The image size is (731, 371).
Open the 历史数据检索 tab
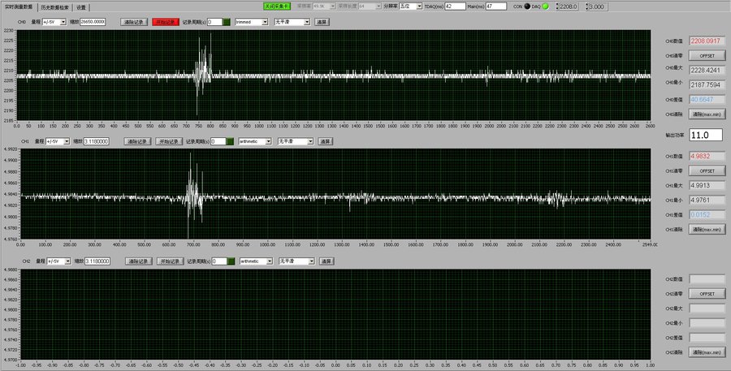click(54, 7)
